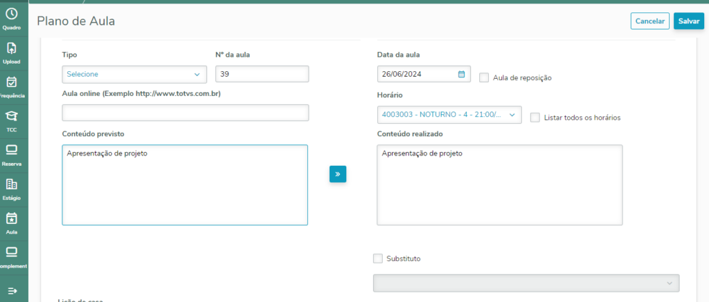Open the Tipo Selecione dropdown

point(134,74)
